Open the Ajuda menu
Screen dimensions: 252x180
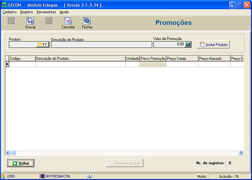(x=64, y=12)
